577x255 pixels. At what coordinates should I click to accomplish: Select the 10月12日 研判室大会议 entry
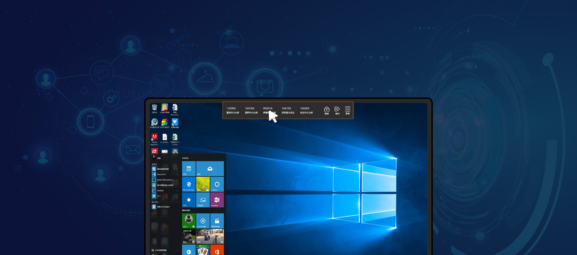(288, 110)
